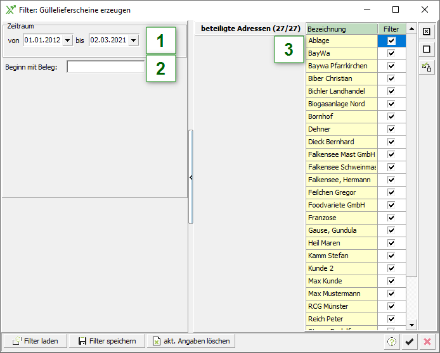Screen dimensions: 440x353
Task: Click the Filter laden button
Action: pyautogui.click(x=35, y=341)
